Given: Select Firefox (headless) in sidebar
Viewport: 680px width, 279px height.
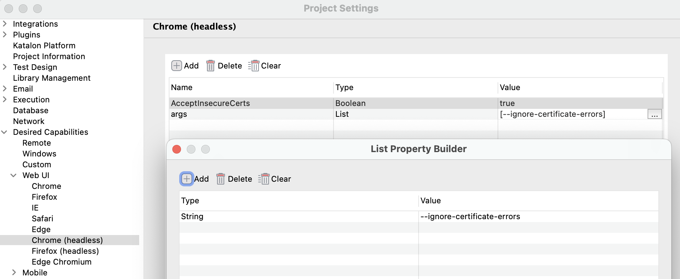Looking at the screenshot, I should click(65, 251).
